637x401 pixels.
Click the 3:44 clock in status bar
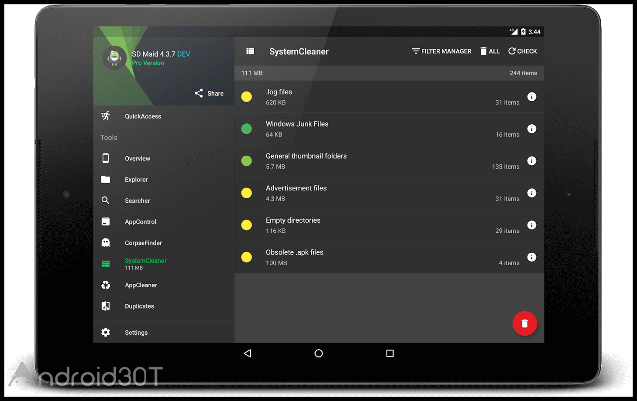[x=534, y=32]
